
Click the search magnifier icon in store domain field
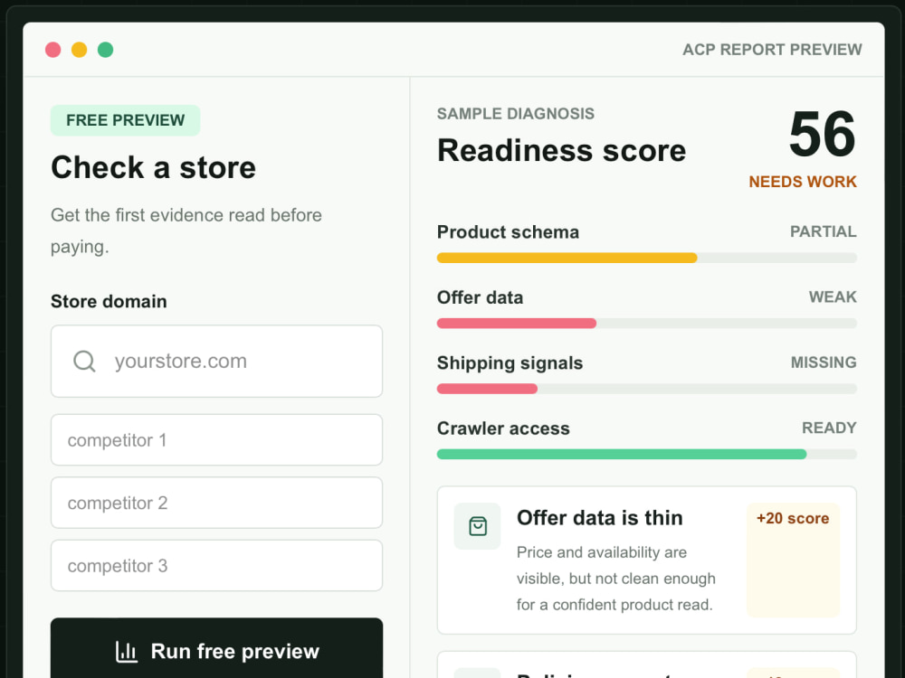84,362
